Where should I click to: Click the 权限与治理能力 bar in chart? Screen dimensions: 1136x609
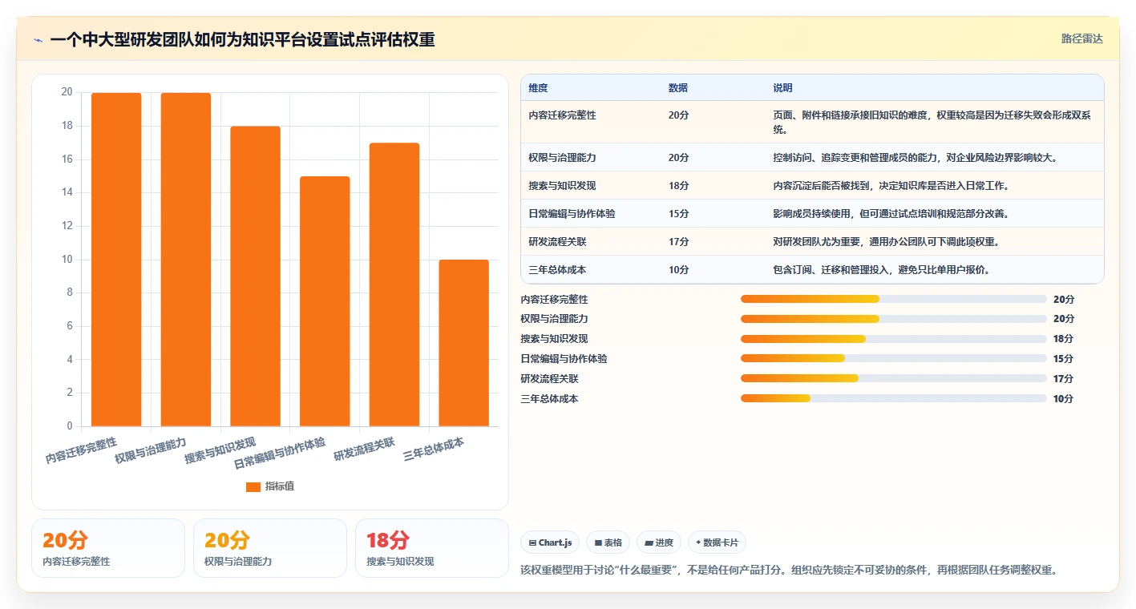pos(186,260)
